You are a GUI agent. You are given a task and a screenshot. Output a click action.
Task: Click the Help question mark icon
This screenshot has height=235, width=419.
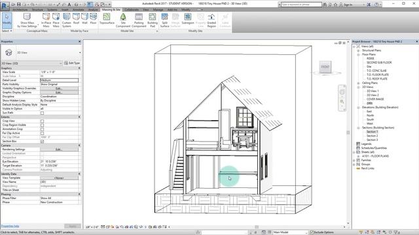376,5
